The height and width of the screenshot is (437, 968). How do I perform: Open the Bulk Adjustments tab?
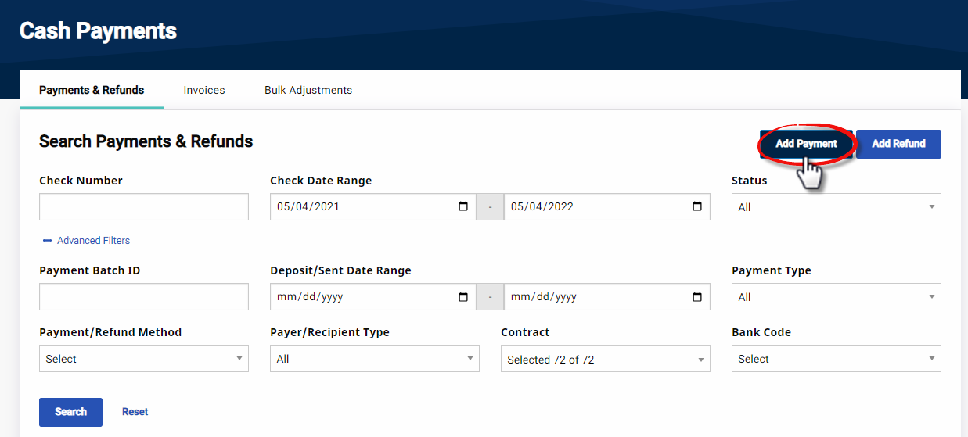click(x=308, y=90)
